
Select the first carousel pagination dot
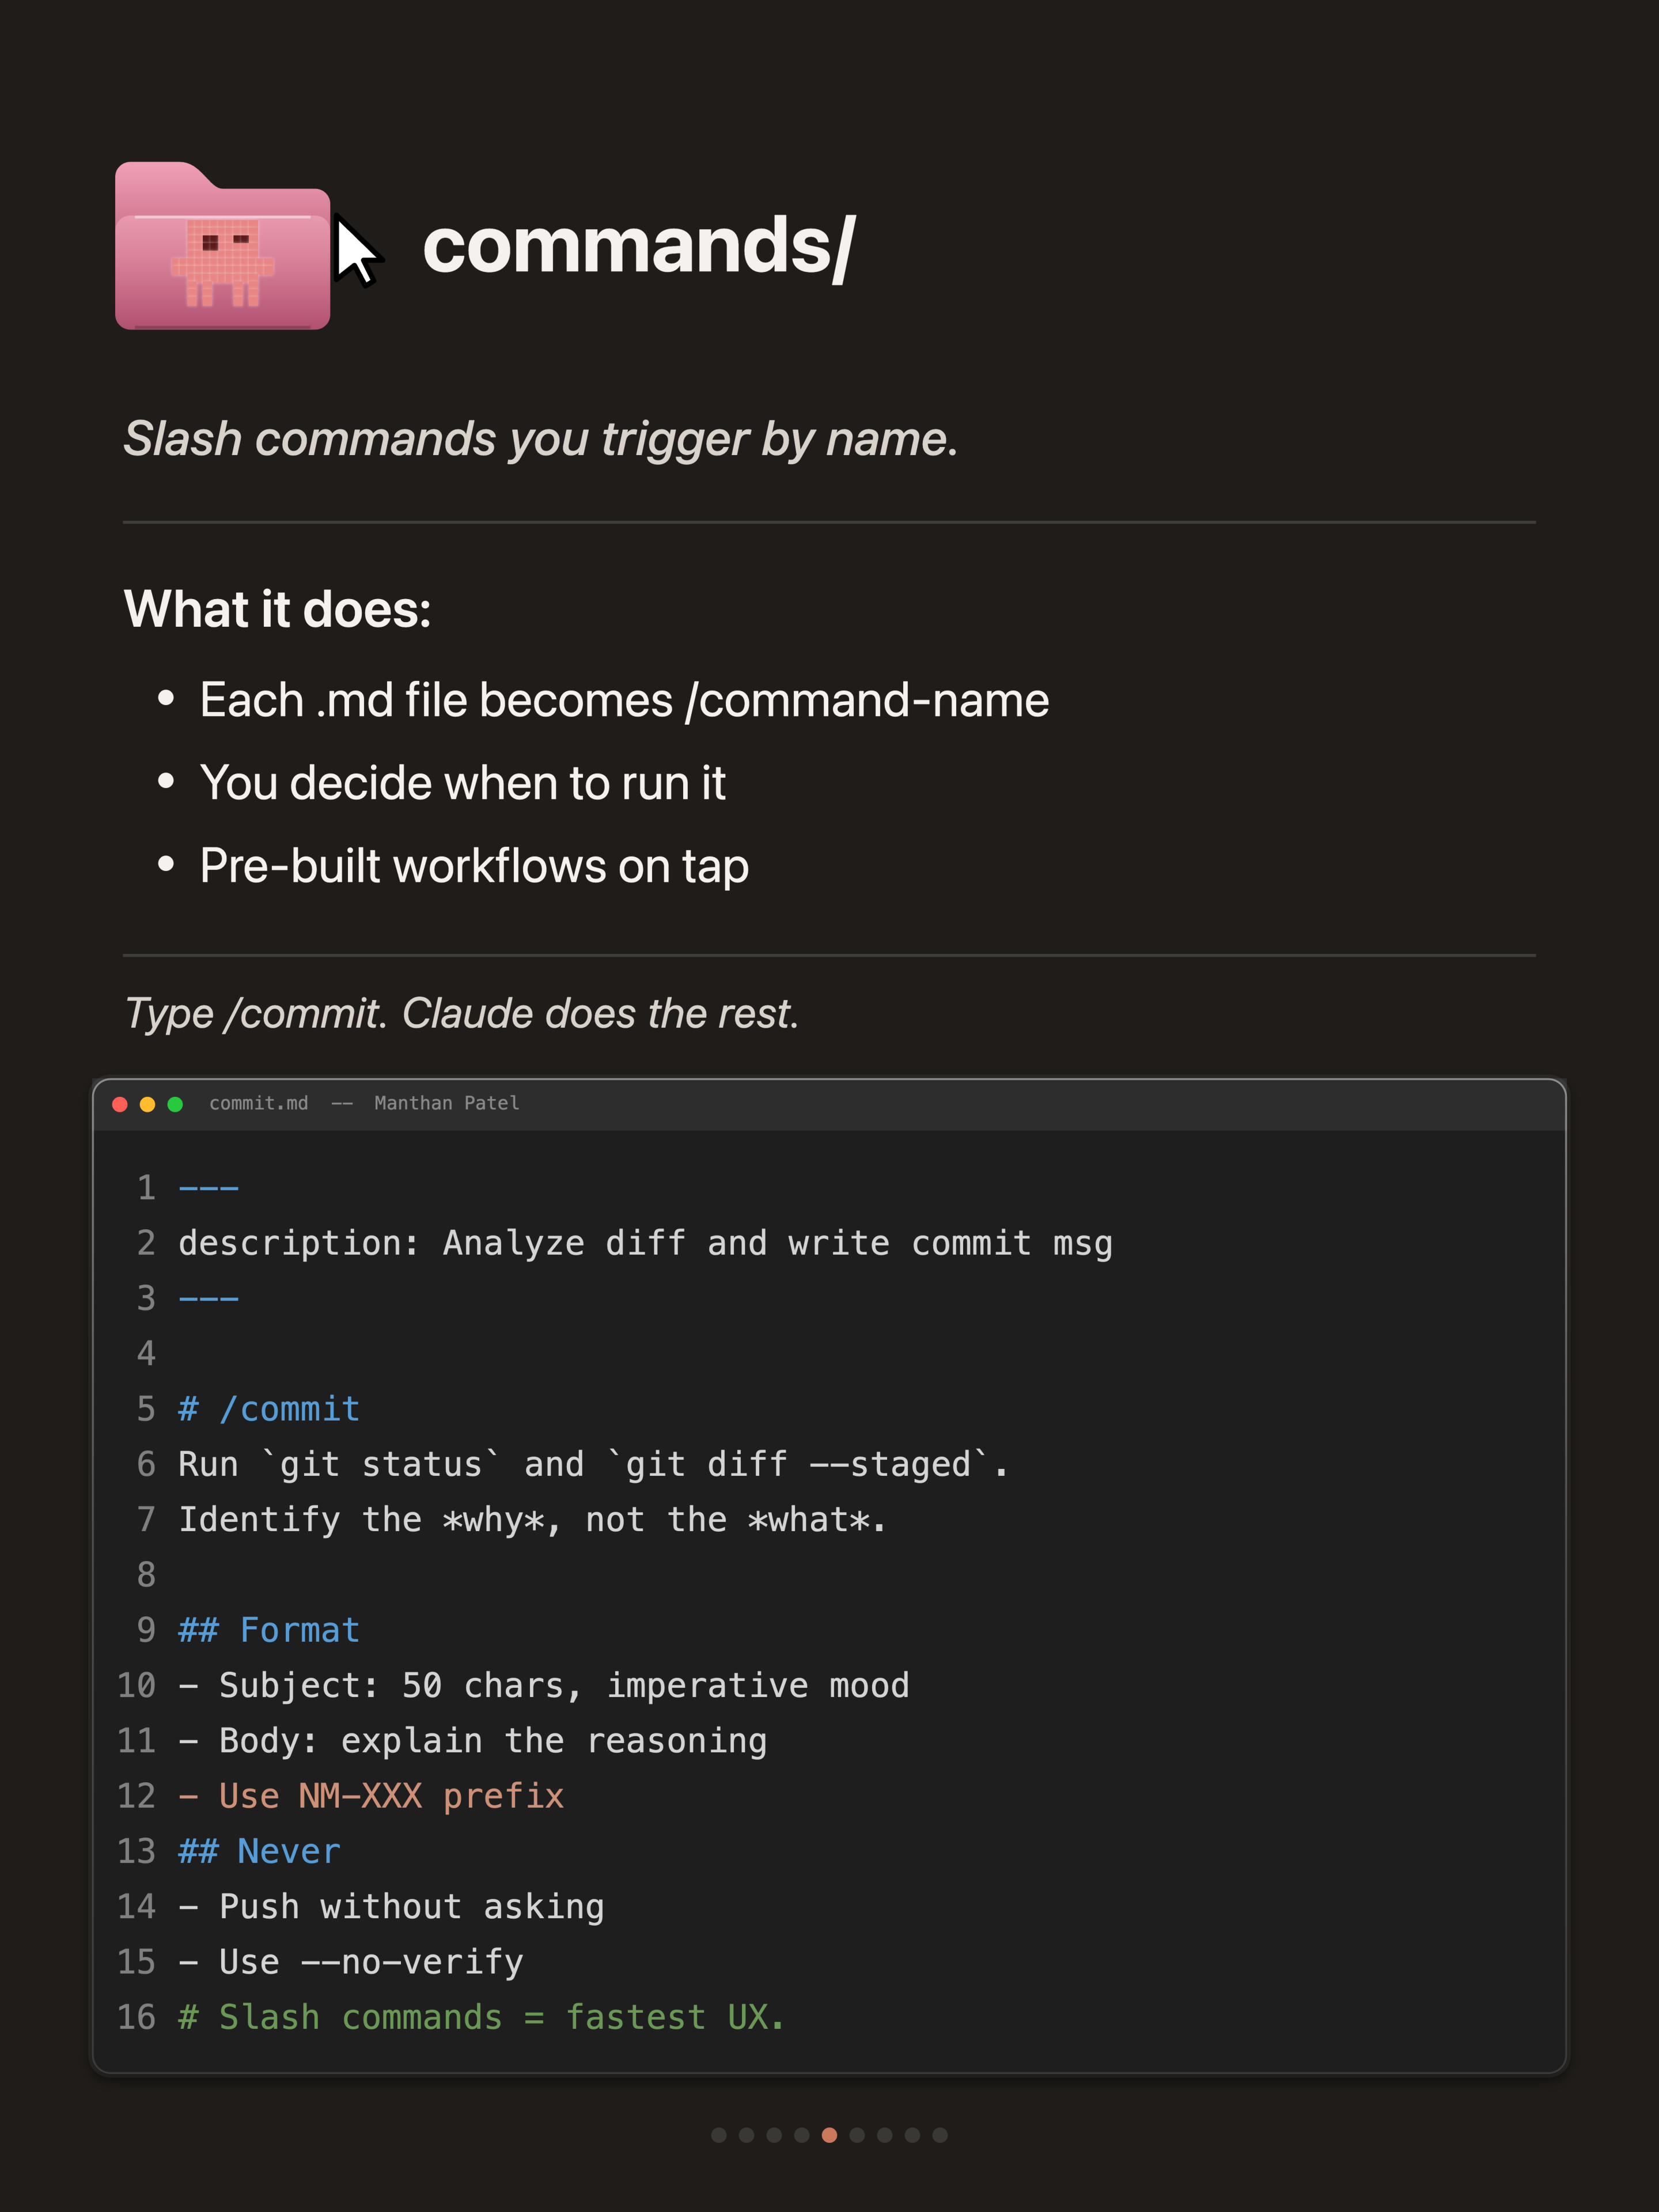point(719,2135)
